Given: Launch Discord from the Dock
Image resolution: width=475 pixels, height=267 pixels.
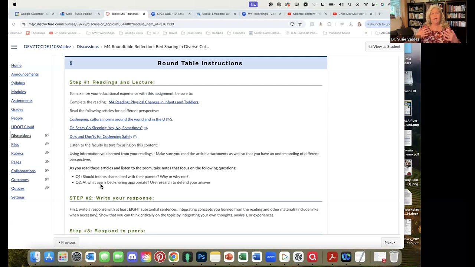Looking at the screenshot, I should [132, 257].
